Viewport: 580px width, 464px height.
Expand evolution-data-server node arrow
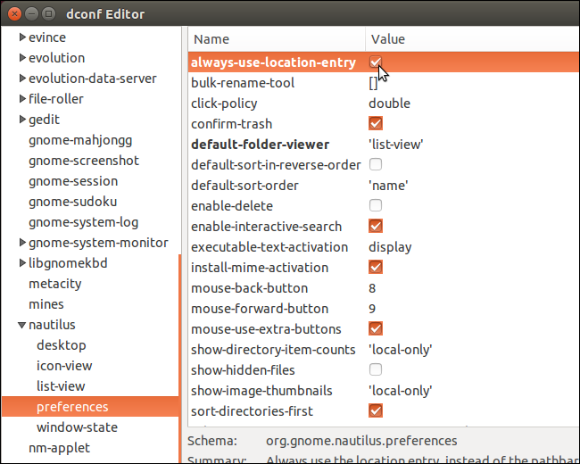coord(22,78)
